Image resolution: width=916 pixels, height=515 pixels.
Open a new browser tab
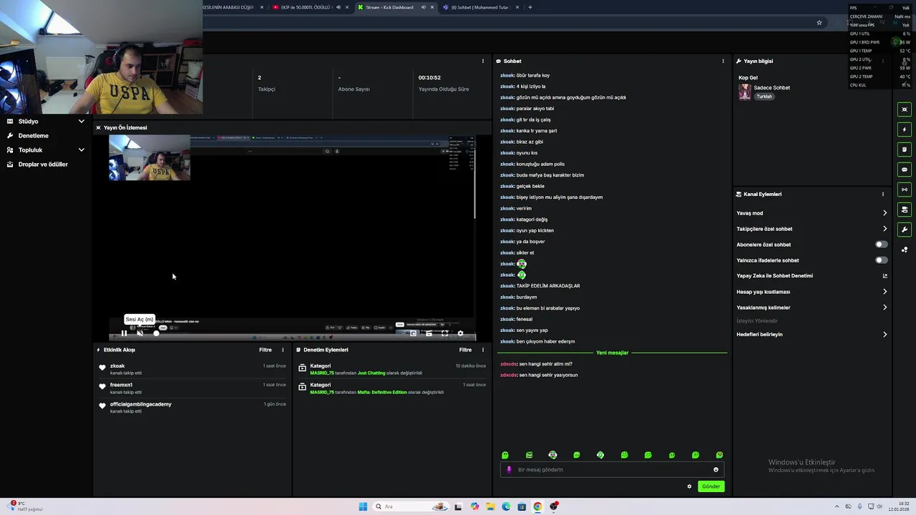[530, 7]
